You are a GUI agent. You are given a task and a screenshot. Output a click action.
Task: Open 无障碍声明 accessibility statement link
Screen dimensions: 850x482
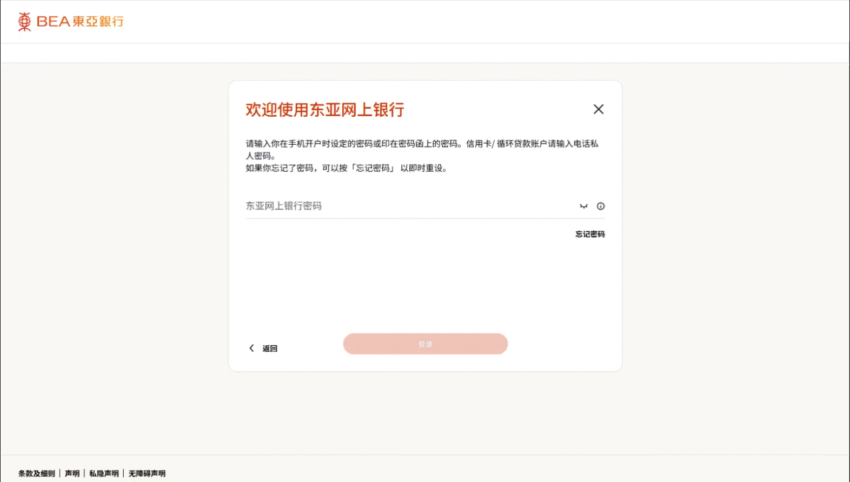[x=147, y=473]
